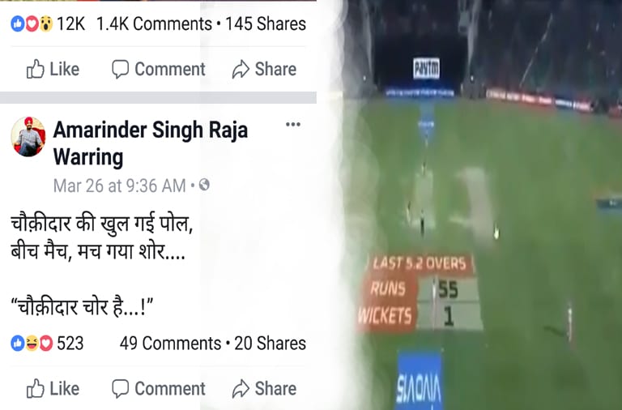Open Amarinder Singh Raja Warring profile picture
Screen dimensions: 622x410
[x=28, y=137]
